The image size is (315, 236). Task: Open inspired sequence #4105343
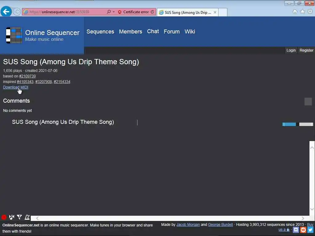tap(25, 82)
